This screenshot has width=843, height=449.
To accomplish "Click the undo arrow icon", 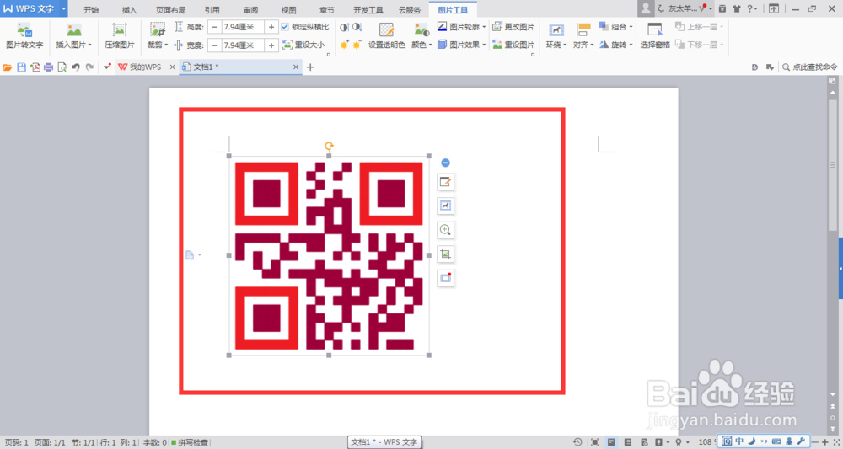I will [76, 67].
